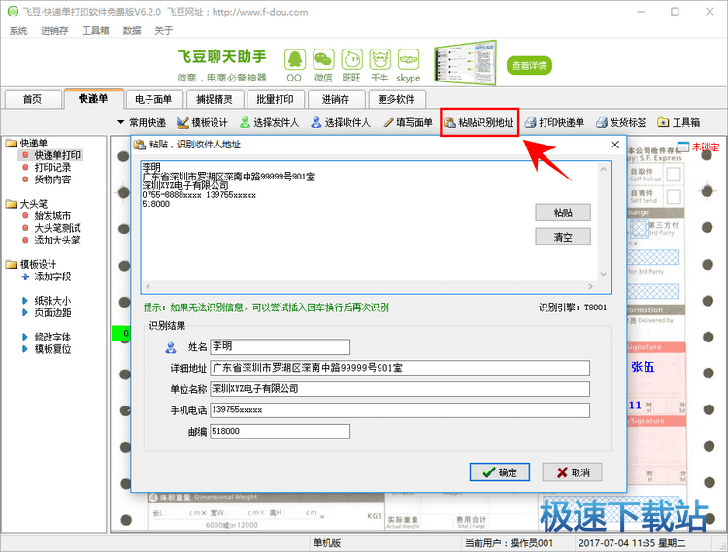The height and width of the screenshot is (552, 728).
Task: Click the 粘贴 button in dialog
Action: click(563, 212)
